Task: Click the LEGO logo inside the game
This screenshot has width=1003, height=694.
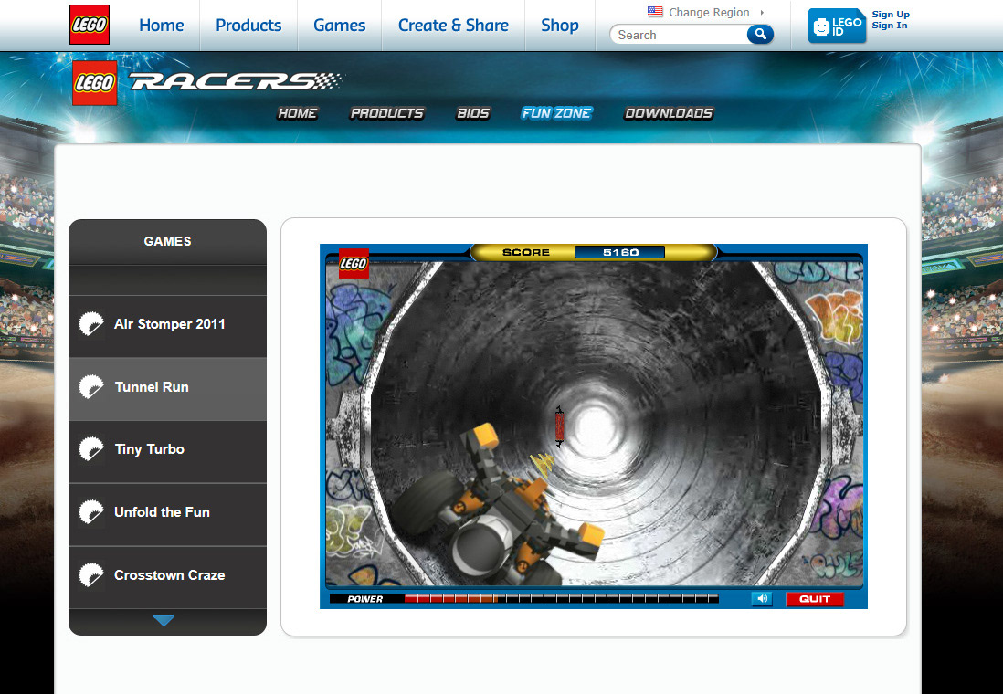Action: pos(354,264)
